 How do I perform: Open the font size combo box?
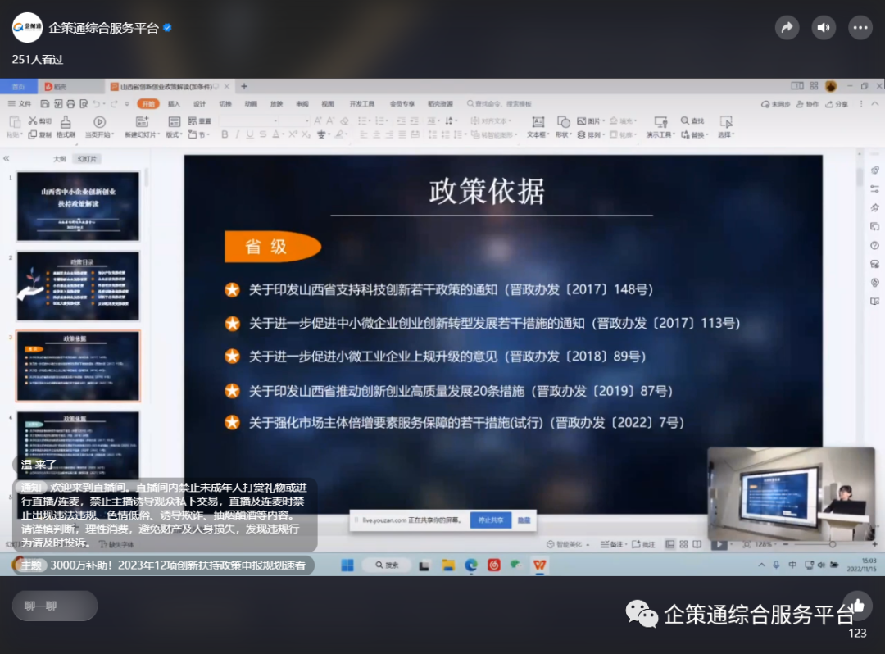click(x=295, y=120)
